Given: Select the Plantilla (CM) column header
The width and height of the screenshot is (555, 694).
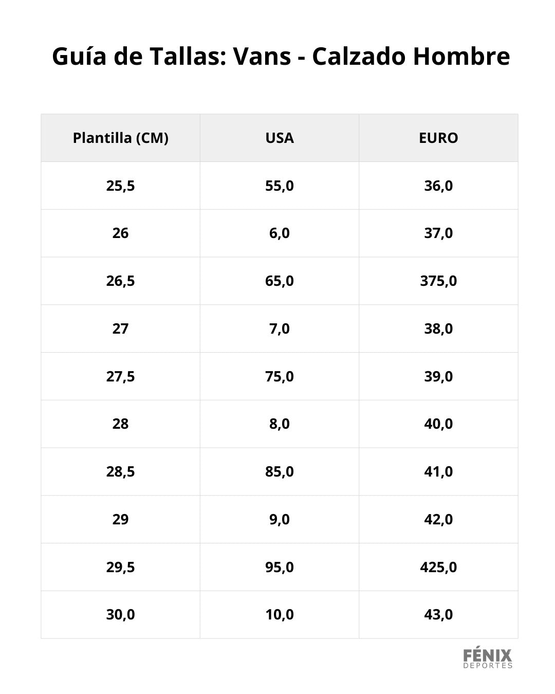Looking at the screenshot, I should click(121, 138).
